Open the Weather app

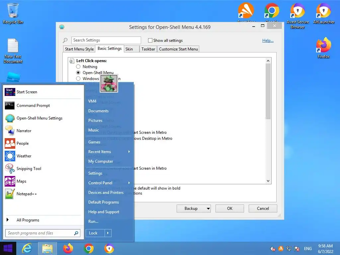pyautogui.click(x=43, y=156)
